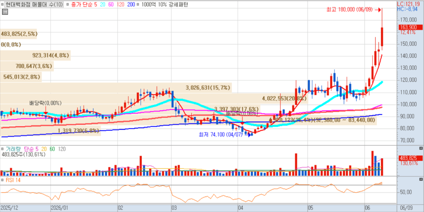Click the current price tag 163,900
The width and height of the screenshot is (424, 212).
410,27
